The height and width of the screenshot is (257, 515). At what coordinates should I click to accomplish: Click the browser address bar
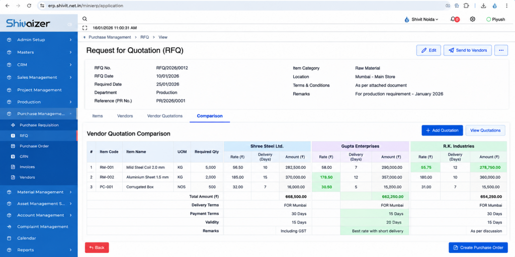(x=243, y=6)
